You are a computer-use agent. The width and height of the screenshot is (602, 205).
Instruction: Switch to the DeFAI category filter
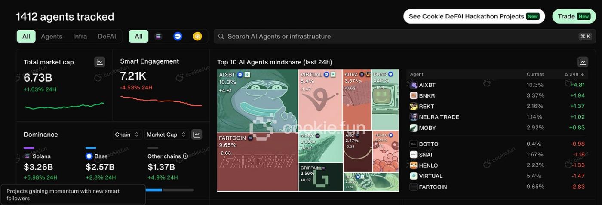pos(107,37)
